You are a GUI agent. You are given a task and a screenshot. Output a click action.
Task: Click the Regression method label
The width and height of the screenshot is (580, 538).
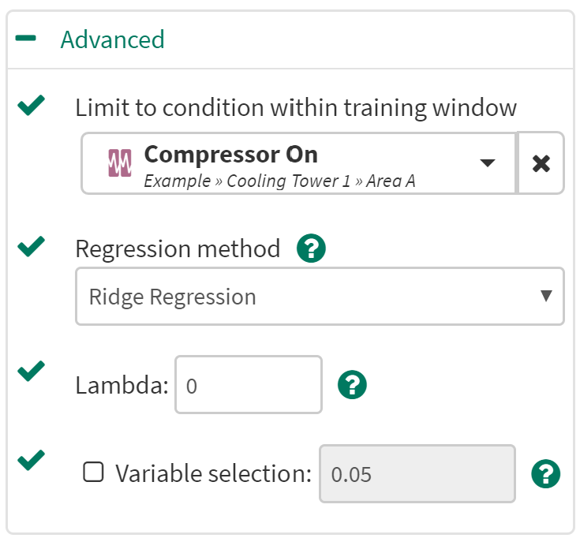pyautogui.click(x=178, y=249)
